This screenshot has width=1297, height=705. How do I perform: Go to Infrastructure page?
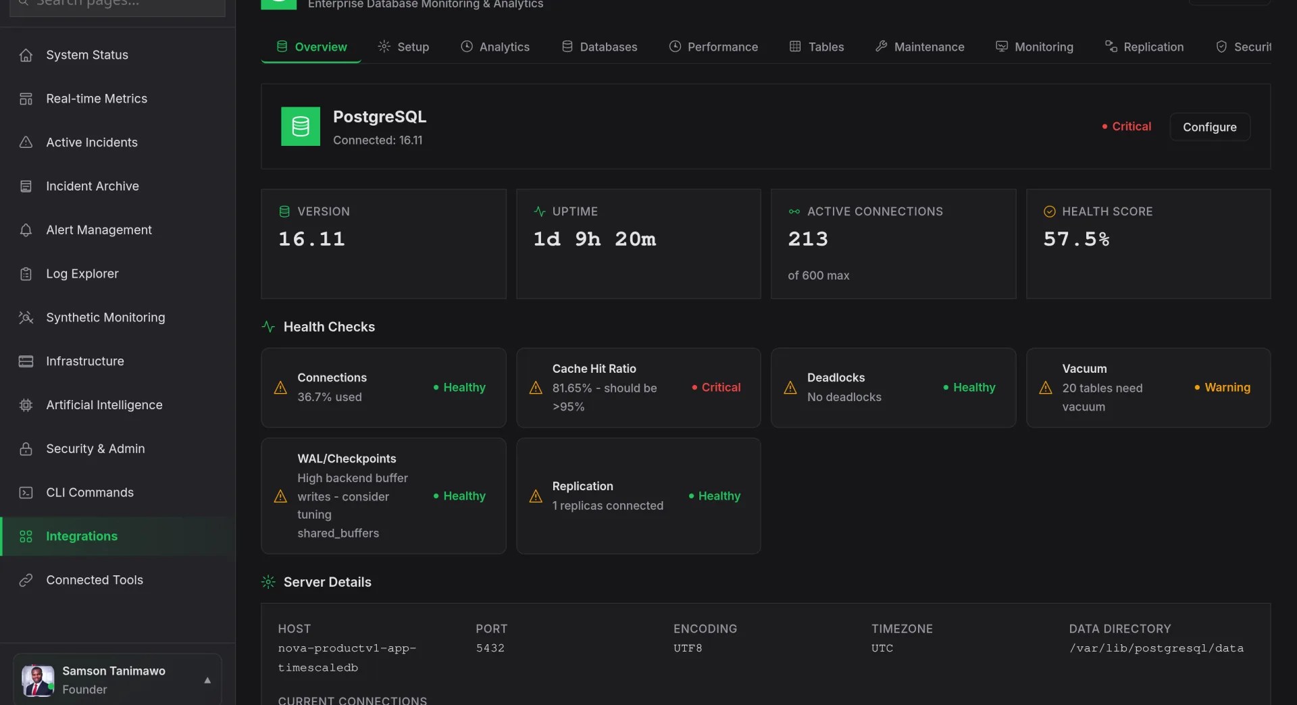click(x=118, y=361)
